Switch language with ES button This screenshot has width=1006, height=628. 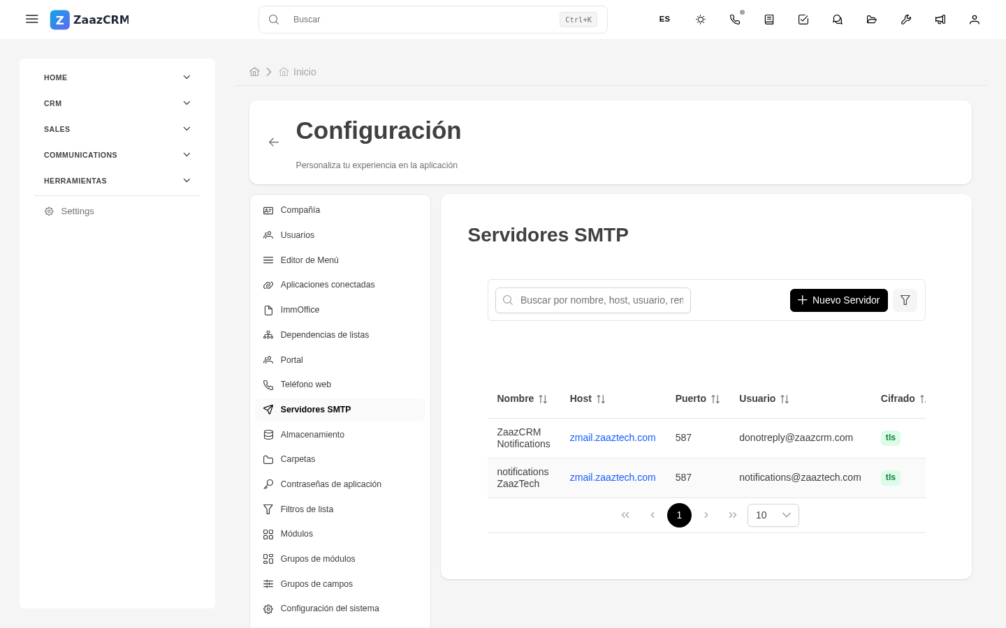point(664,20)
